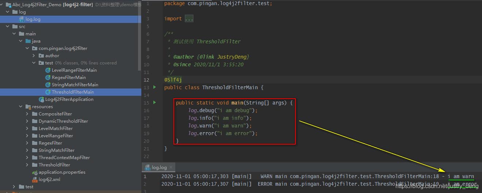Click the java source folder icon

click(28, 41)
